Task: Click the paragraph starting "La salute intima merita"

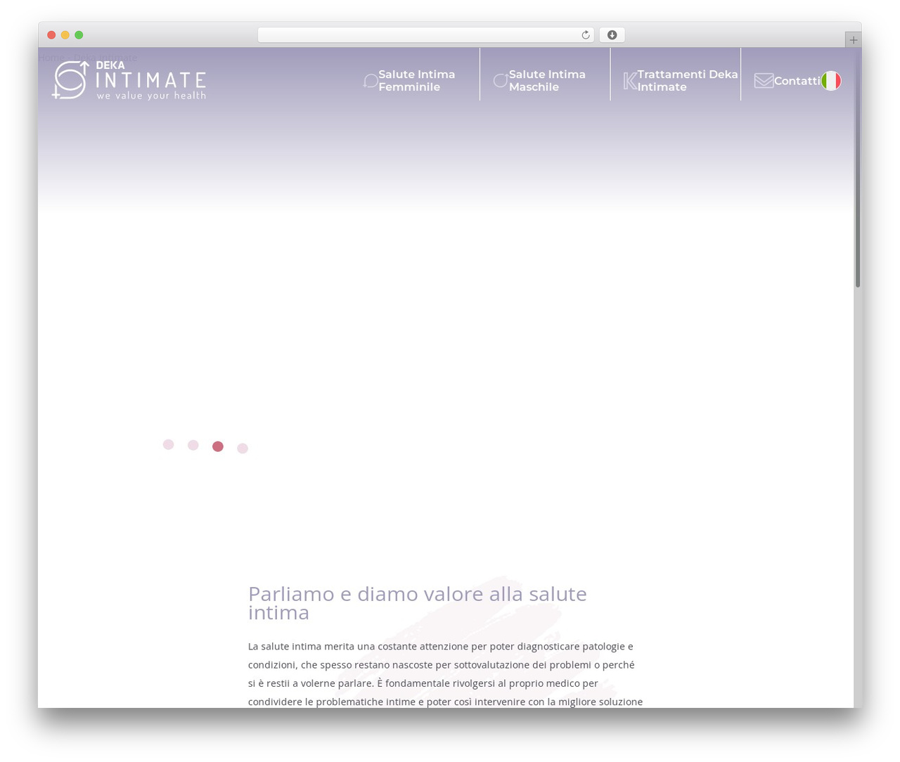Action: coord(445,673)
